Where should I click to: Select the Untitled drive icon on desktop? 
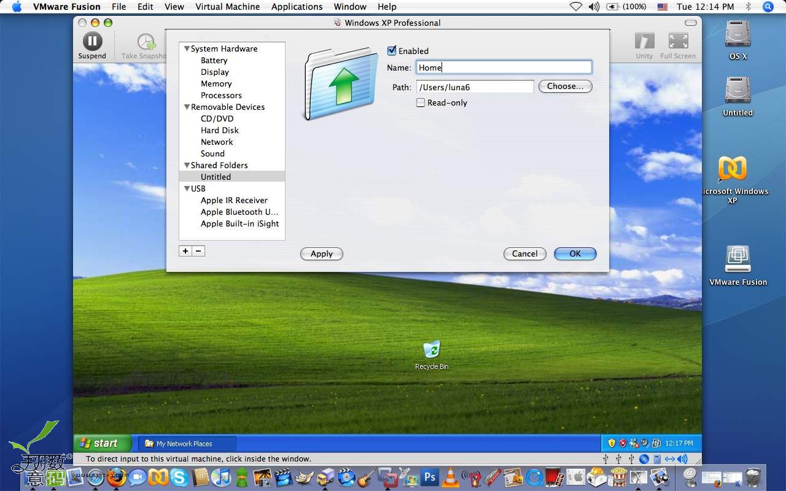737,91
